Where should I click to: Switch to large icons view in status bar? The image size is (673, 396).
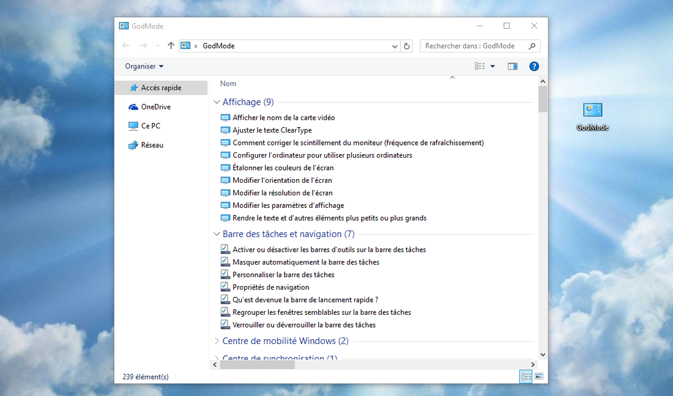539,376
